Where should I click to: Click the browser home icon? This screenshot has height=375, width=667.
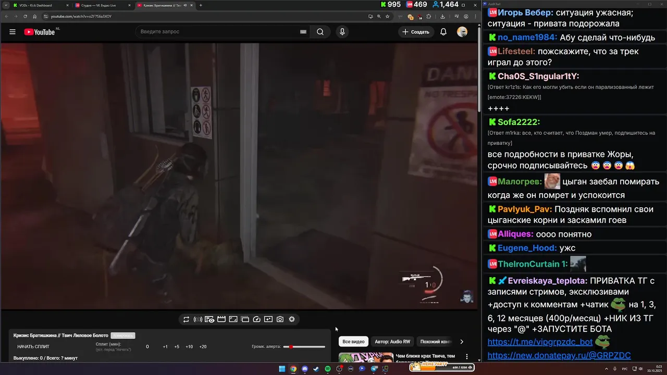(x=35, y=16)
